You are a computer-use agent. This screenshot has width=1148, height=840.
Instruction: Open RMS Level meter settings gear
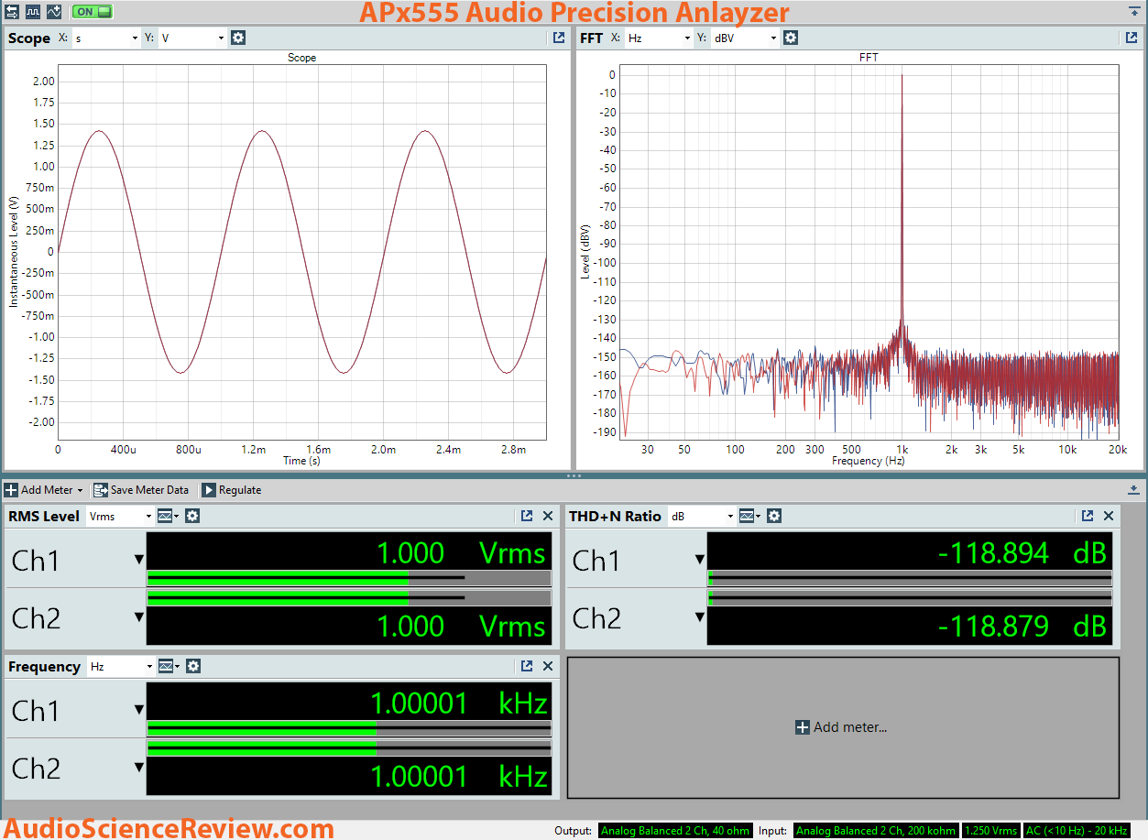192,517
